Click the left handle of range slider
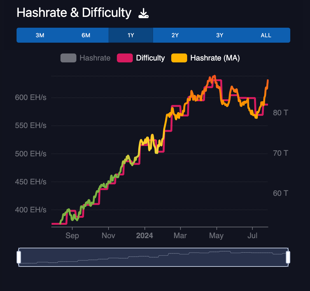 [19, 257]
